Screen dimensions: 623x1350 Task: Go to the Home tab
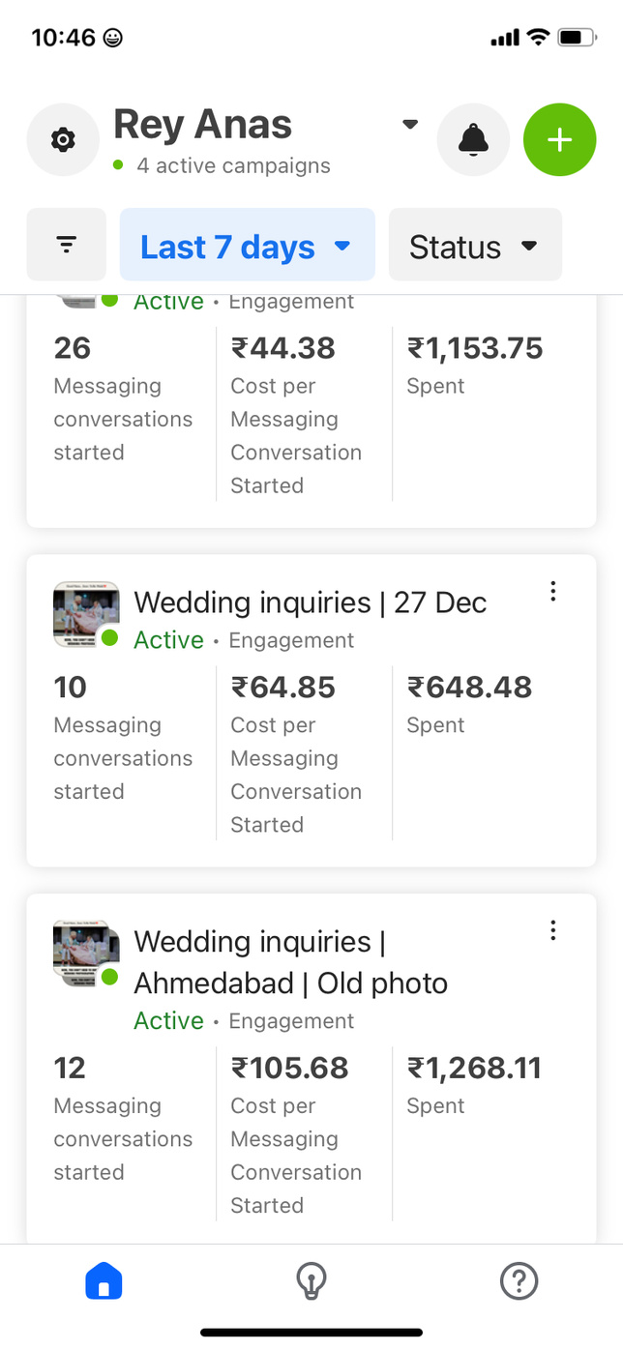click(x=104, y=1282)
